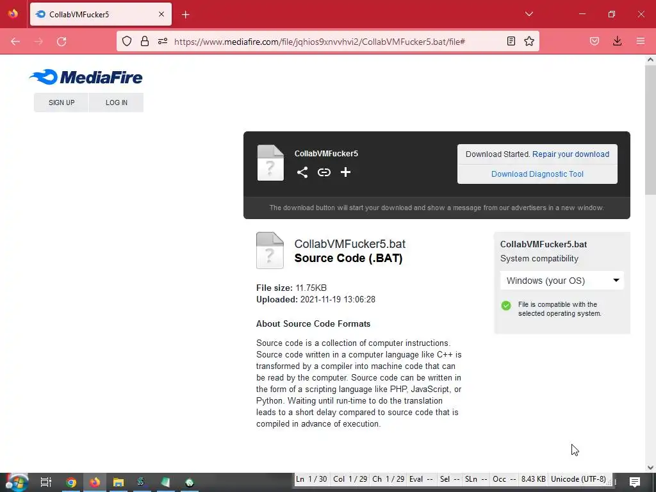The width and height of the screenshot is (656, 492).
Task: Click the copy link chain icon
Action: tap(324, 172)
